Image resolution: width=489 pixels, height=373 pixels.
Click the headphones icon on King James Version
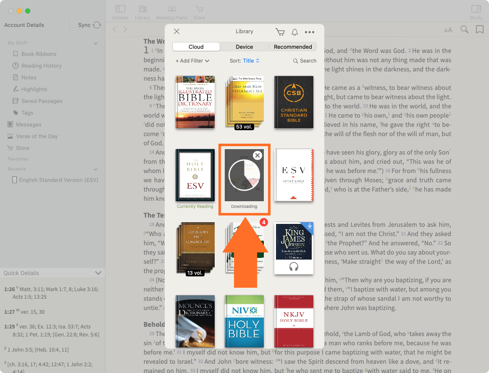(294, 267)
